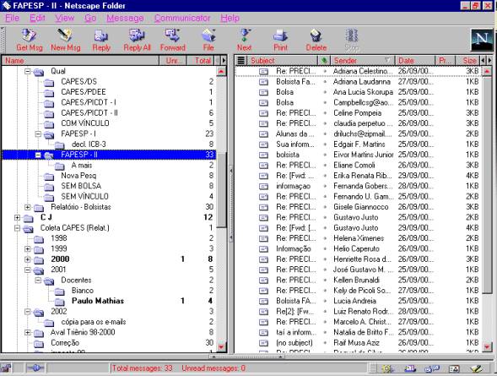Compose with the New Msg icon

pos(66,40)
